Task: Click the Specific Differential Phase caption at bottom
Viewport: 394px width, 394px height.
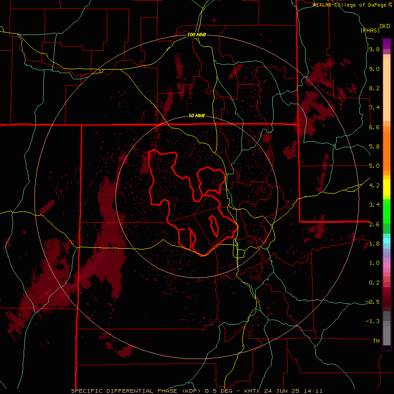Action: (x=197, y=391)
